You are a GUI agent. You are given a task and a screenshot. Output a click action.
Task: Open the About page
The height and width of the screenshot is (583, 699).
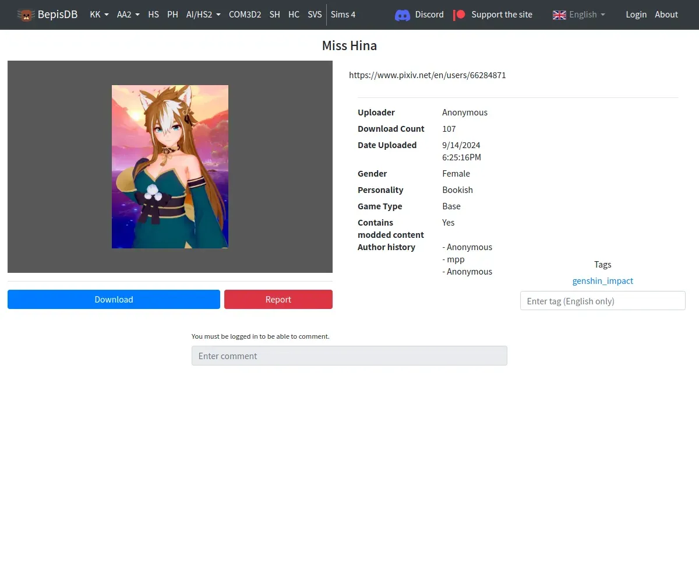click(x=666, y=15)
